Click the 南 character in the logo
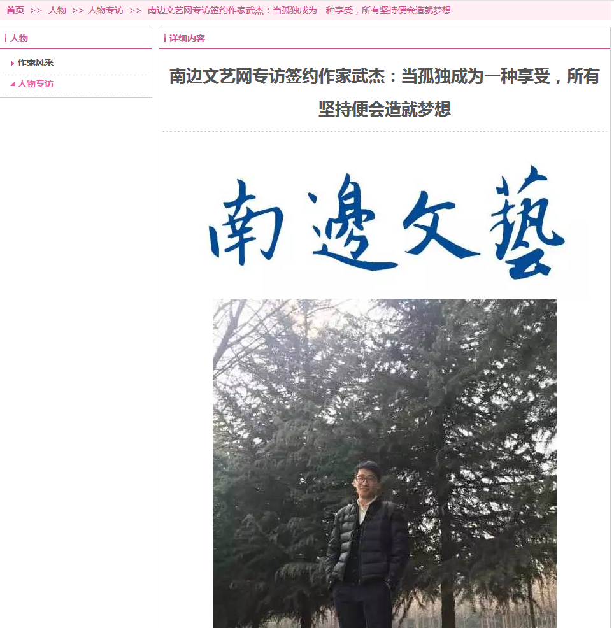This screenshot has width=614, height=628. coord(246,222)
